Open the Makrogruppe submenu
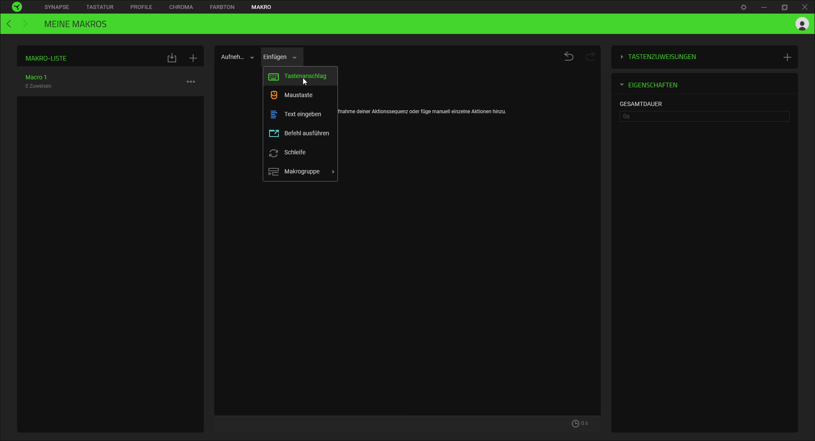This screenshot has height=441, width=815. 302,172
